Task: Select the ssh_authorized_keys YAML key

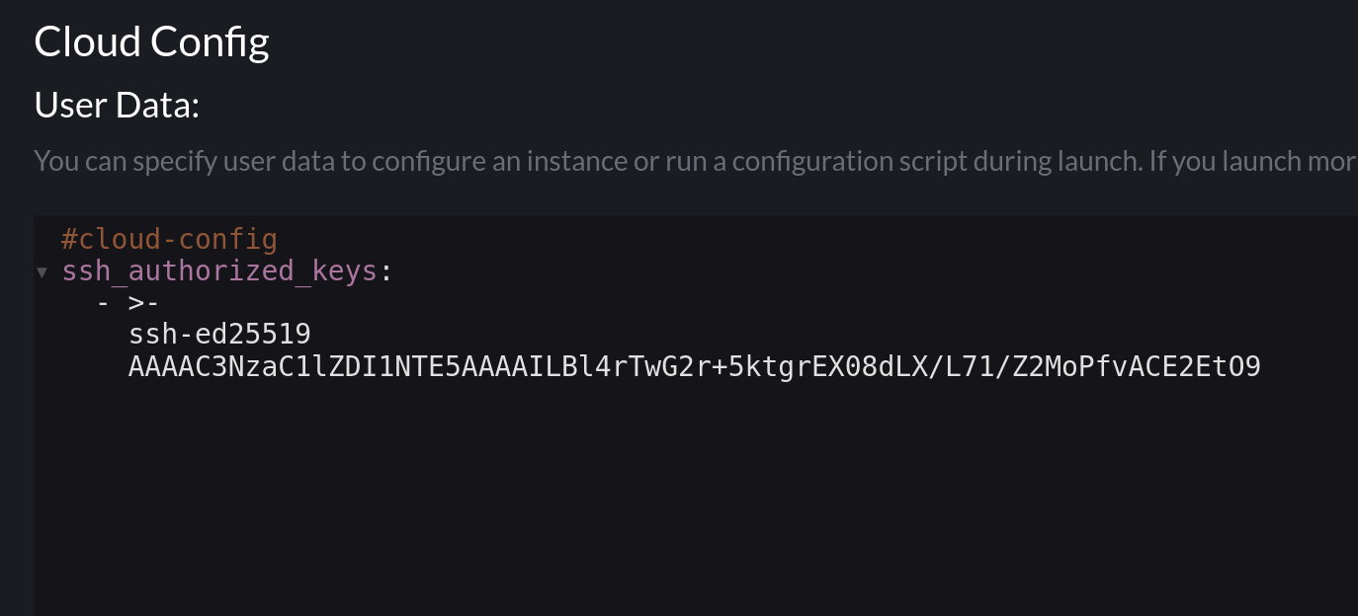Action: coord(217,270)
